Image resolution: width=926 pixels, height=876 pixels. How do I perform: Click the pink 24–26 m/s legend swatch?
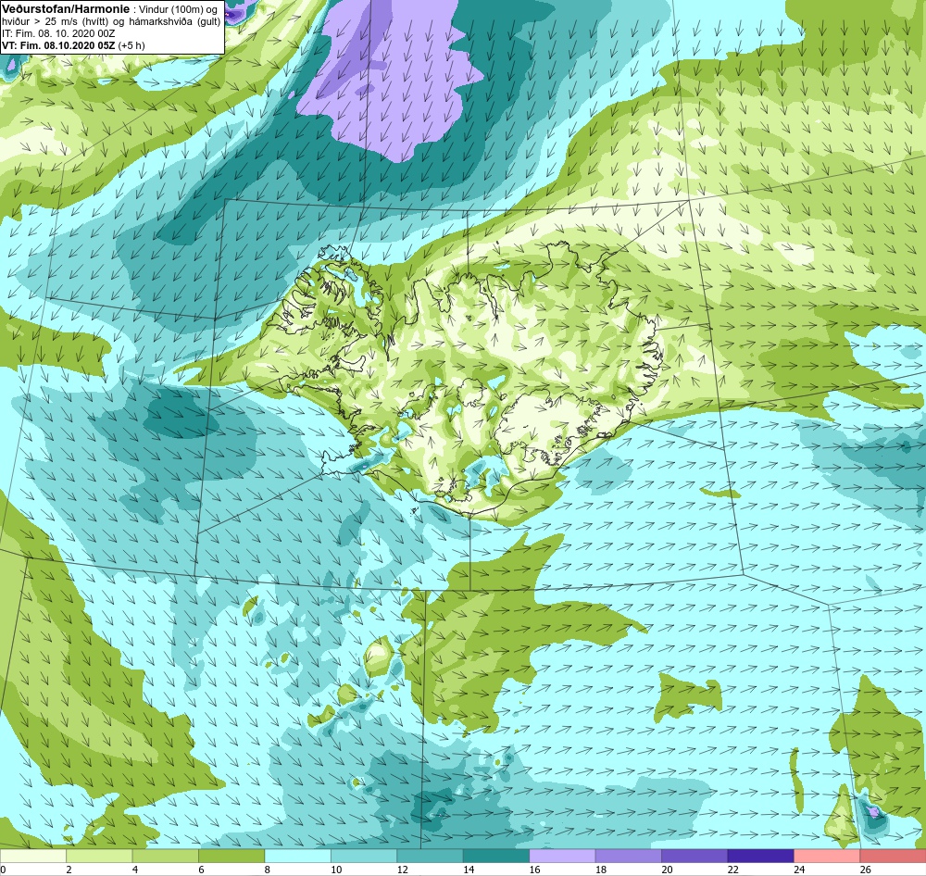(x=827, y=856)
